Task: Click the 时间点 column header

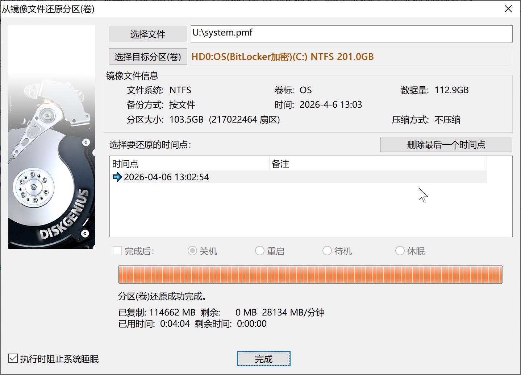Action: [190, 164]
